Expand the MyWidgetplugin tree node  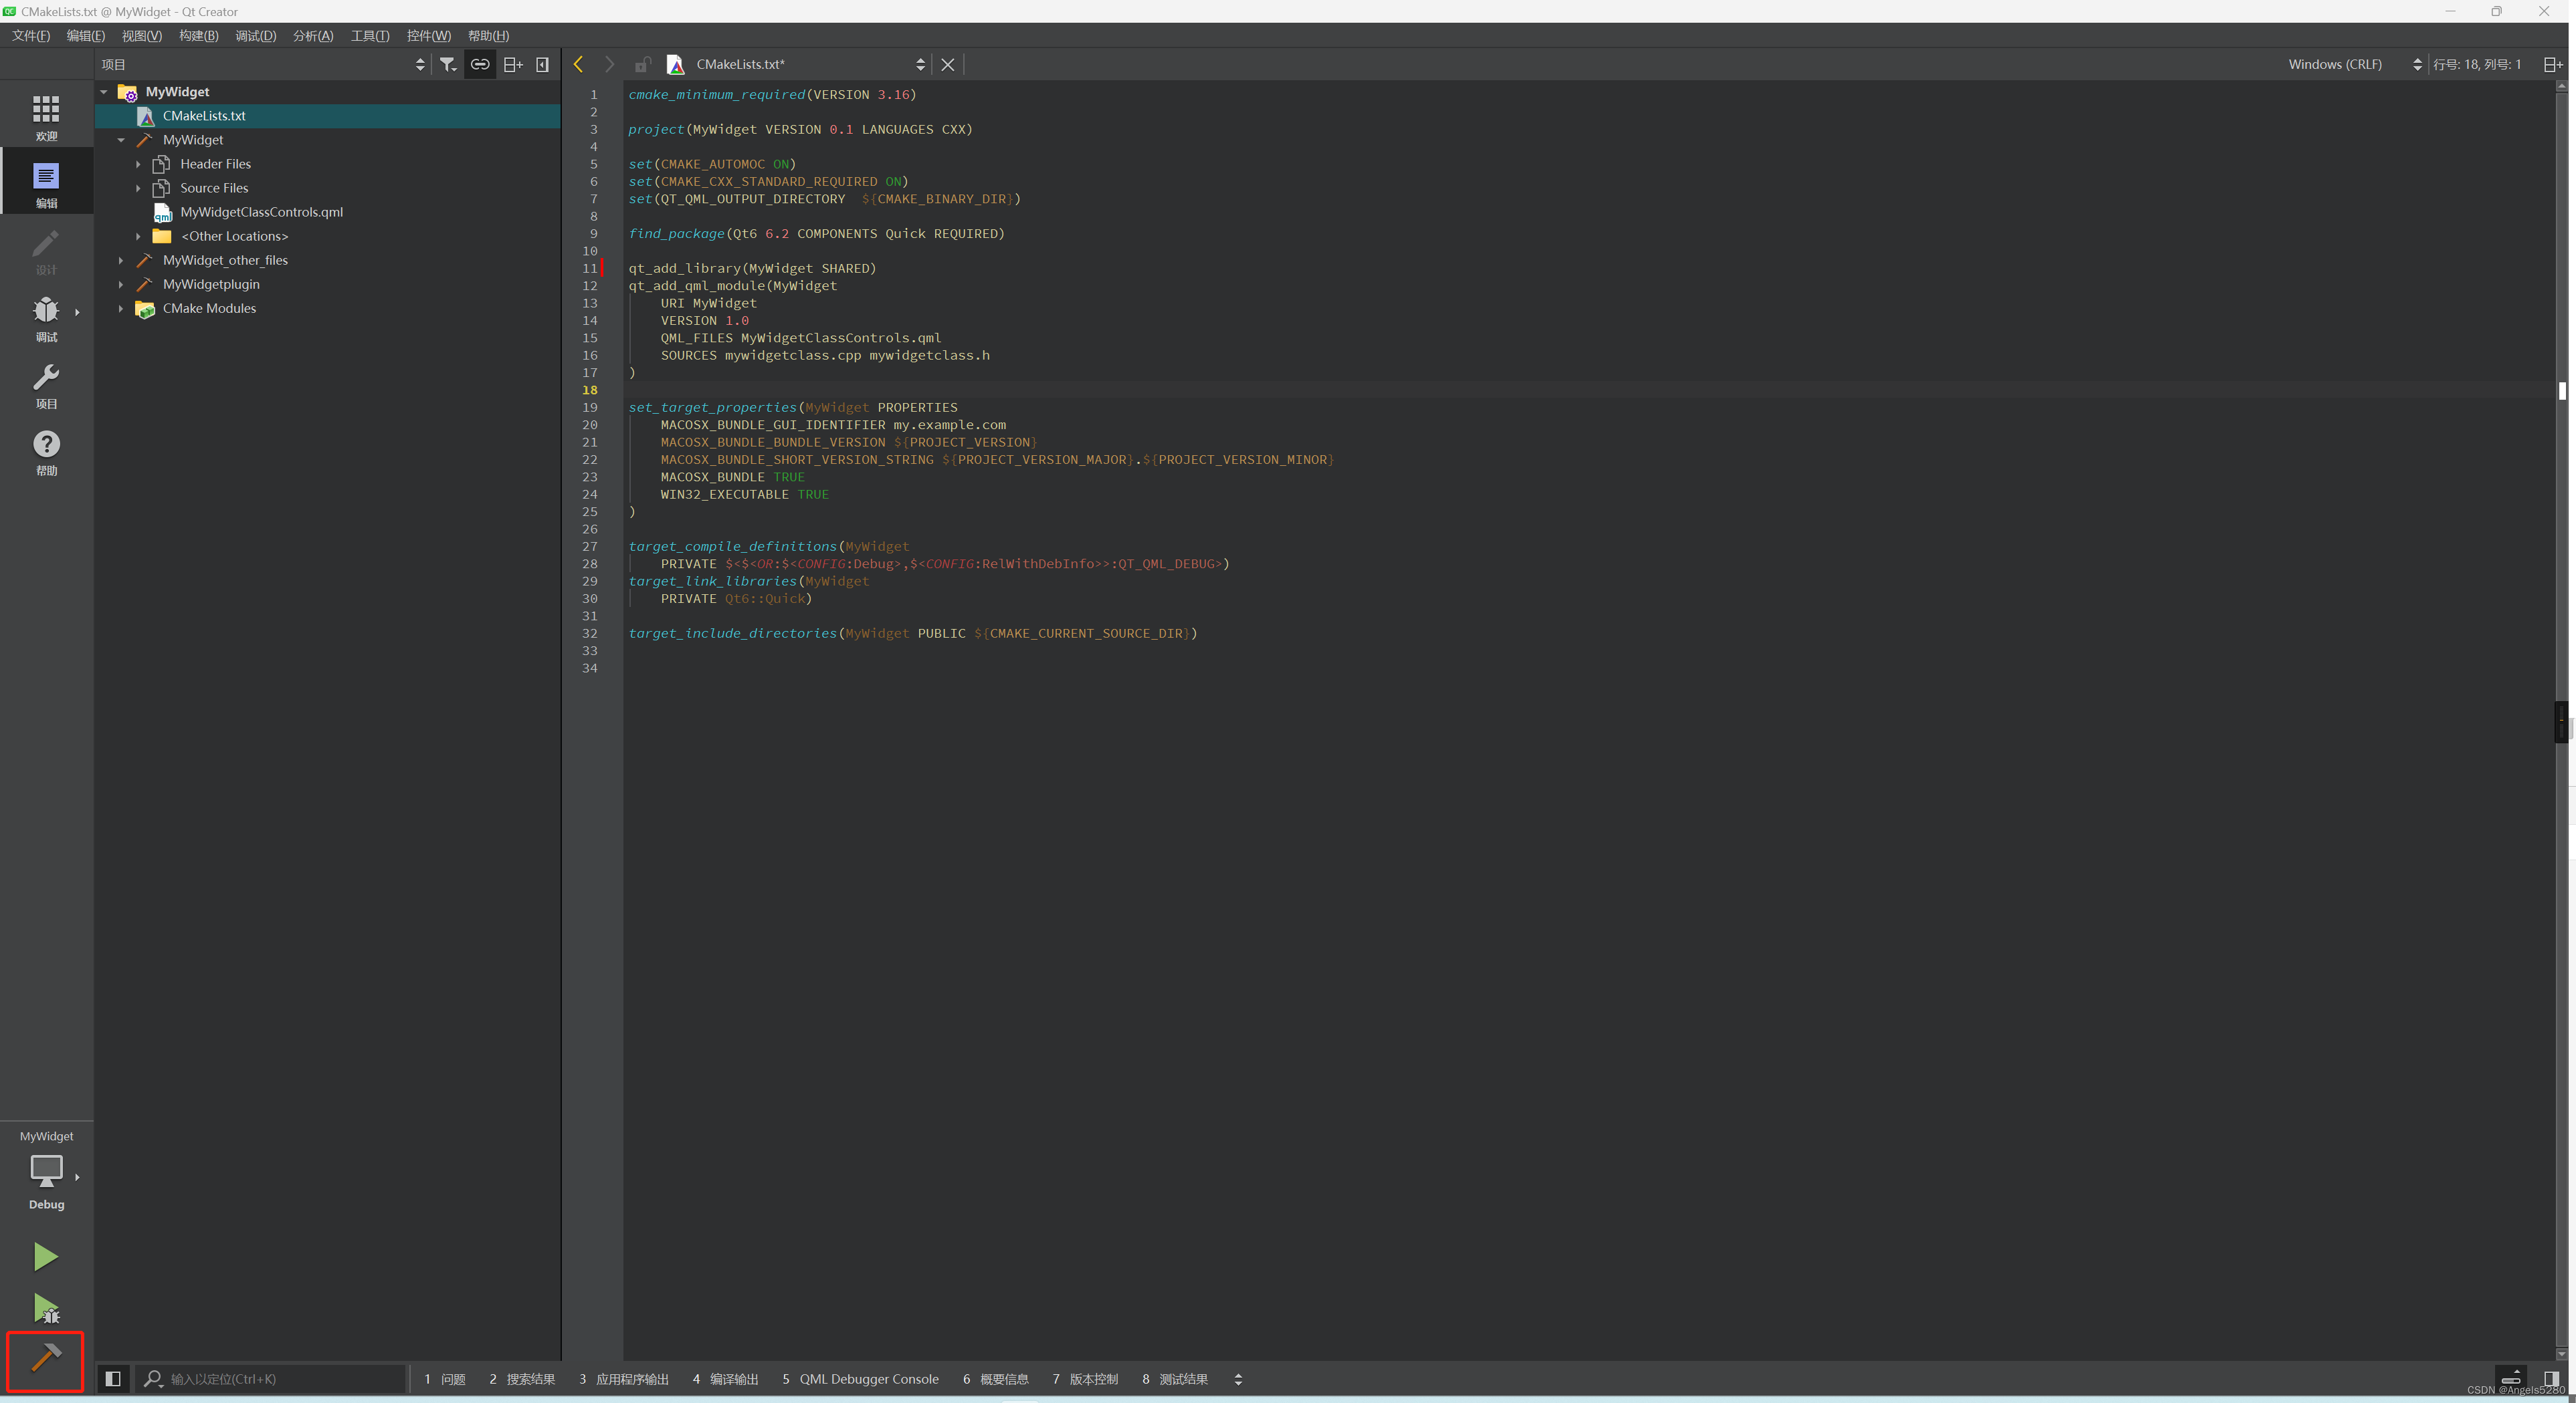pos(121,285)
